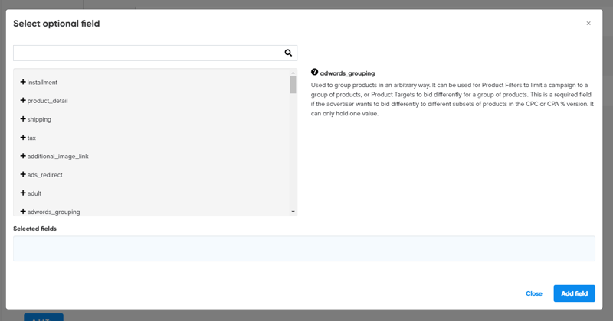This screenshot has height=321, width=613.
Task: Select the ads_redirect field label
Action: pyautogui.click(x=45, y=175)
